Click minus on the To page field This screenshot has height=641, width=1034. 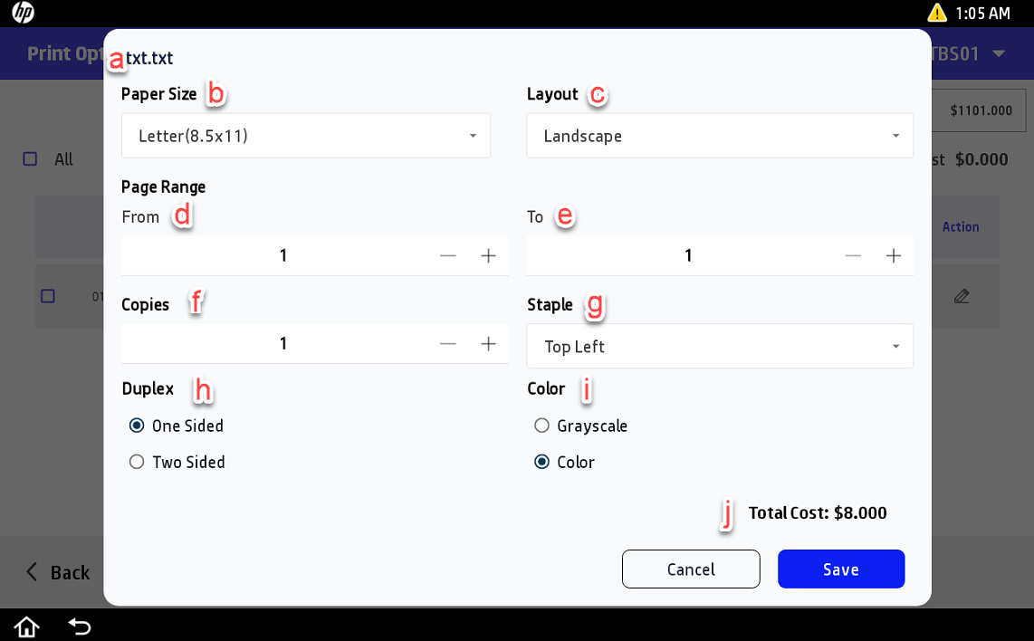click(x=853, y=256)
